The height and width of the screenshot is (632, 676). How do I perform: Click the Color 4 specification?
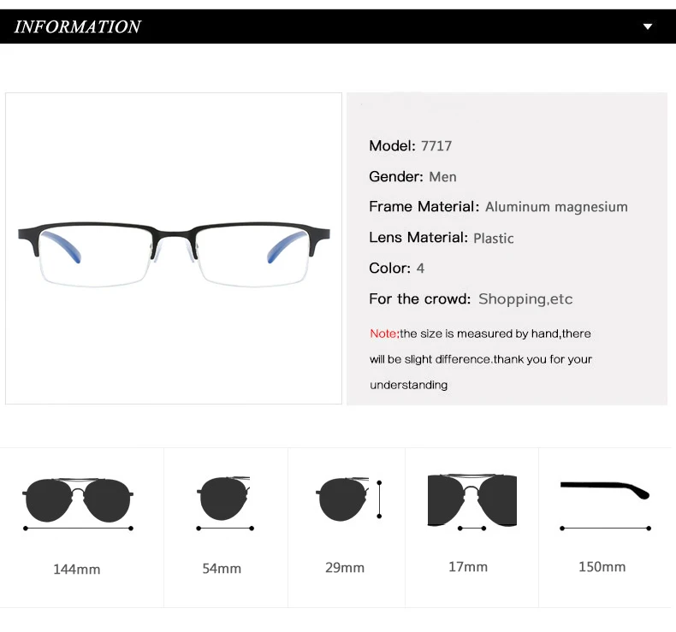pyautogui.click(x=397, y=269)
